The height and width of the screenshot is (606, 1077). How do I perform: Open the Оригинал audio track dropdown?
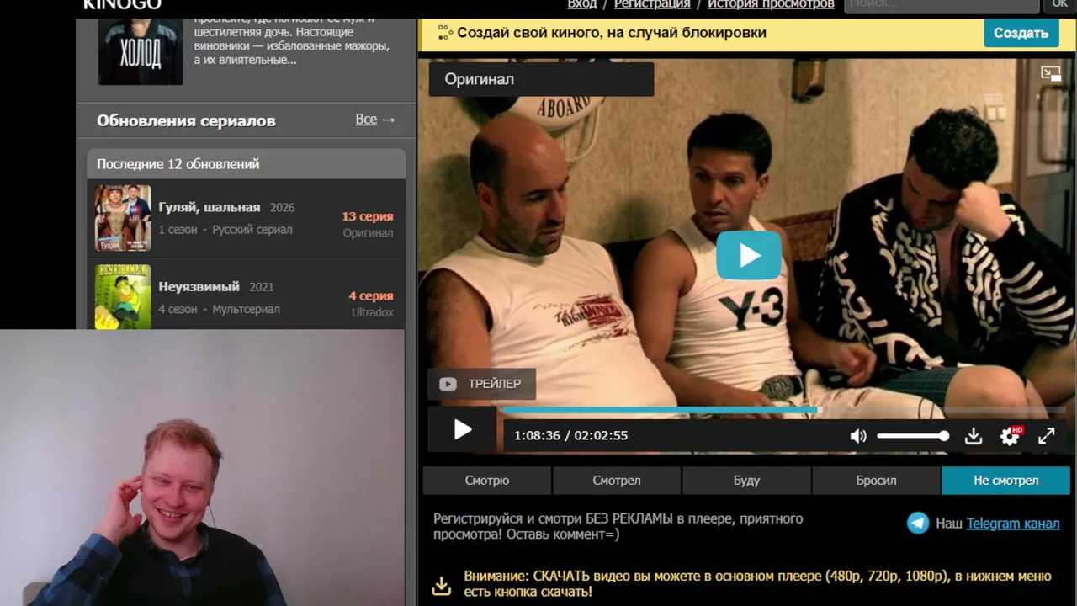541,79
